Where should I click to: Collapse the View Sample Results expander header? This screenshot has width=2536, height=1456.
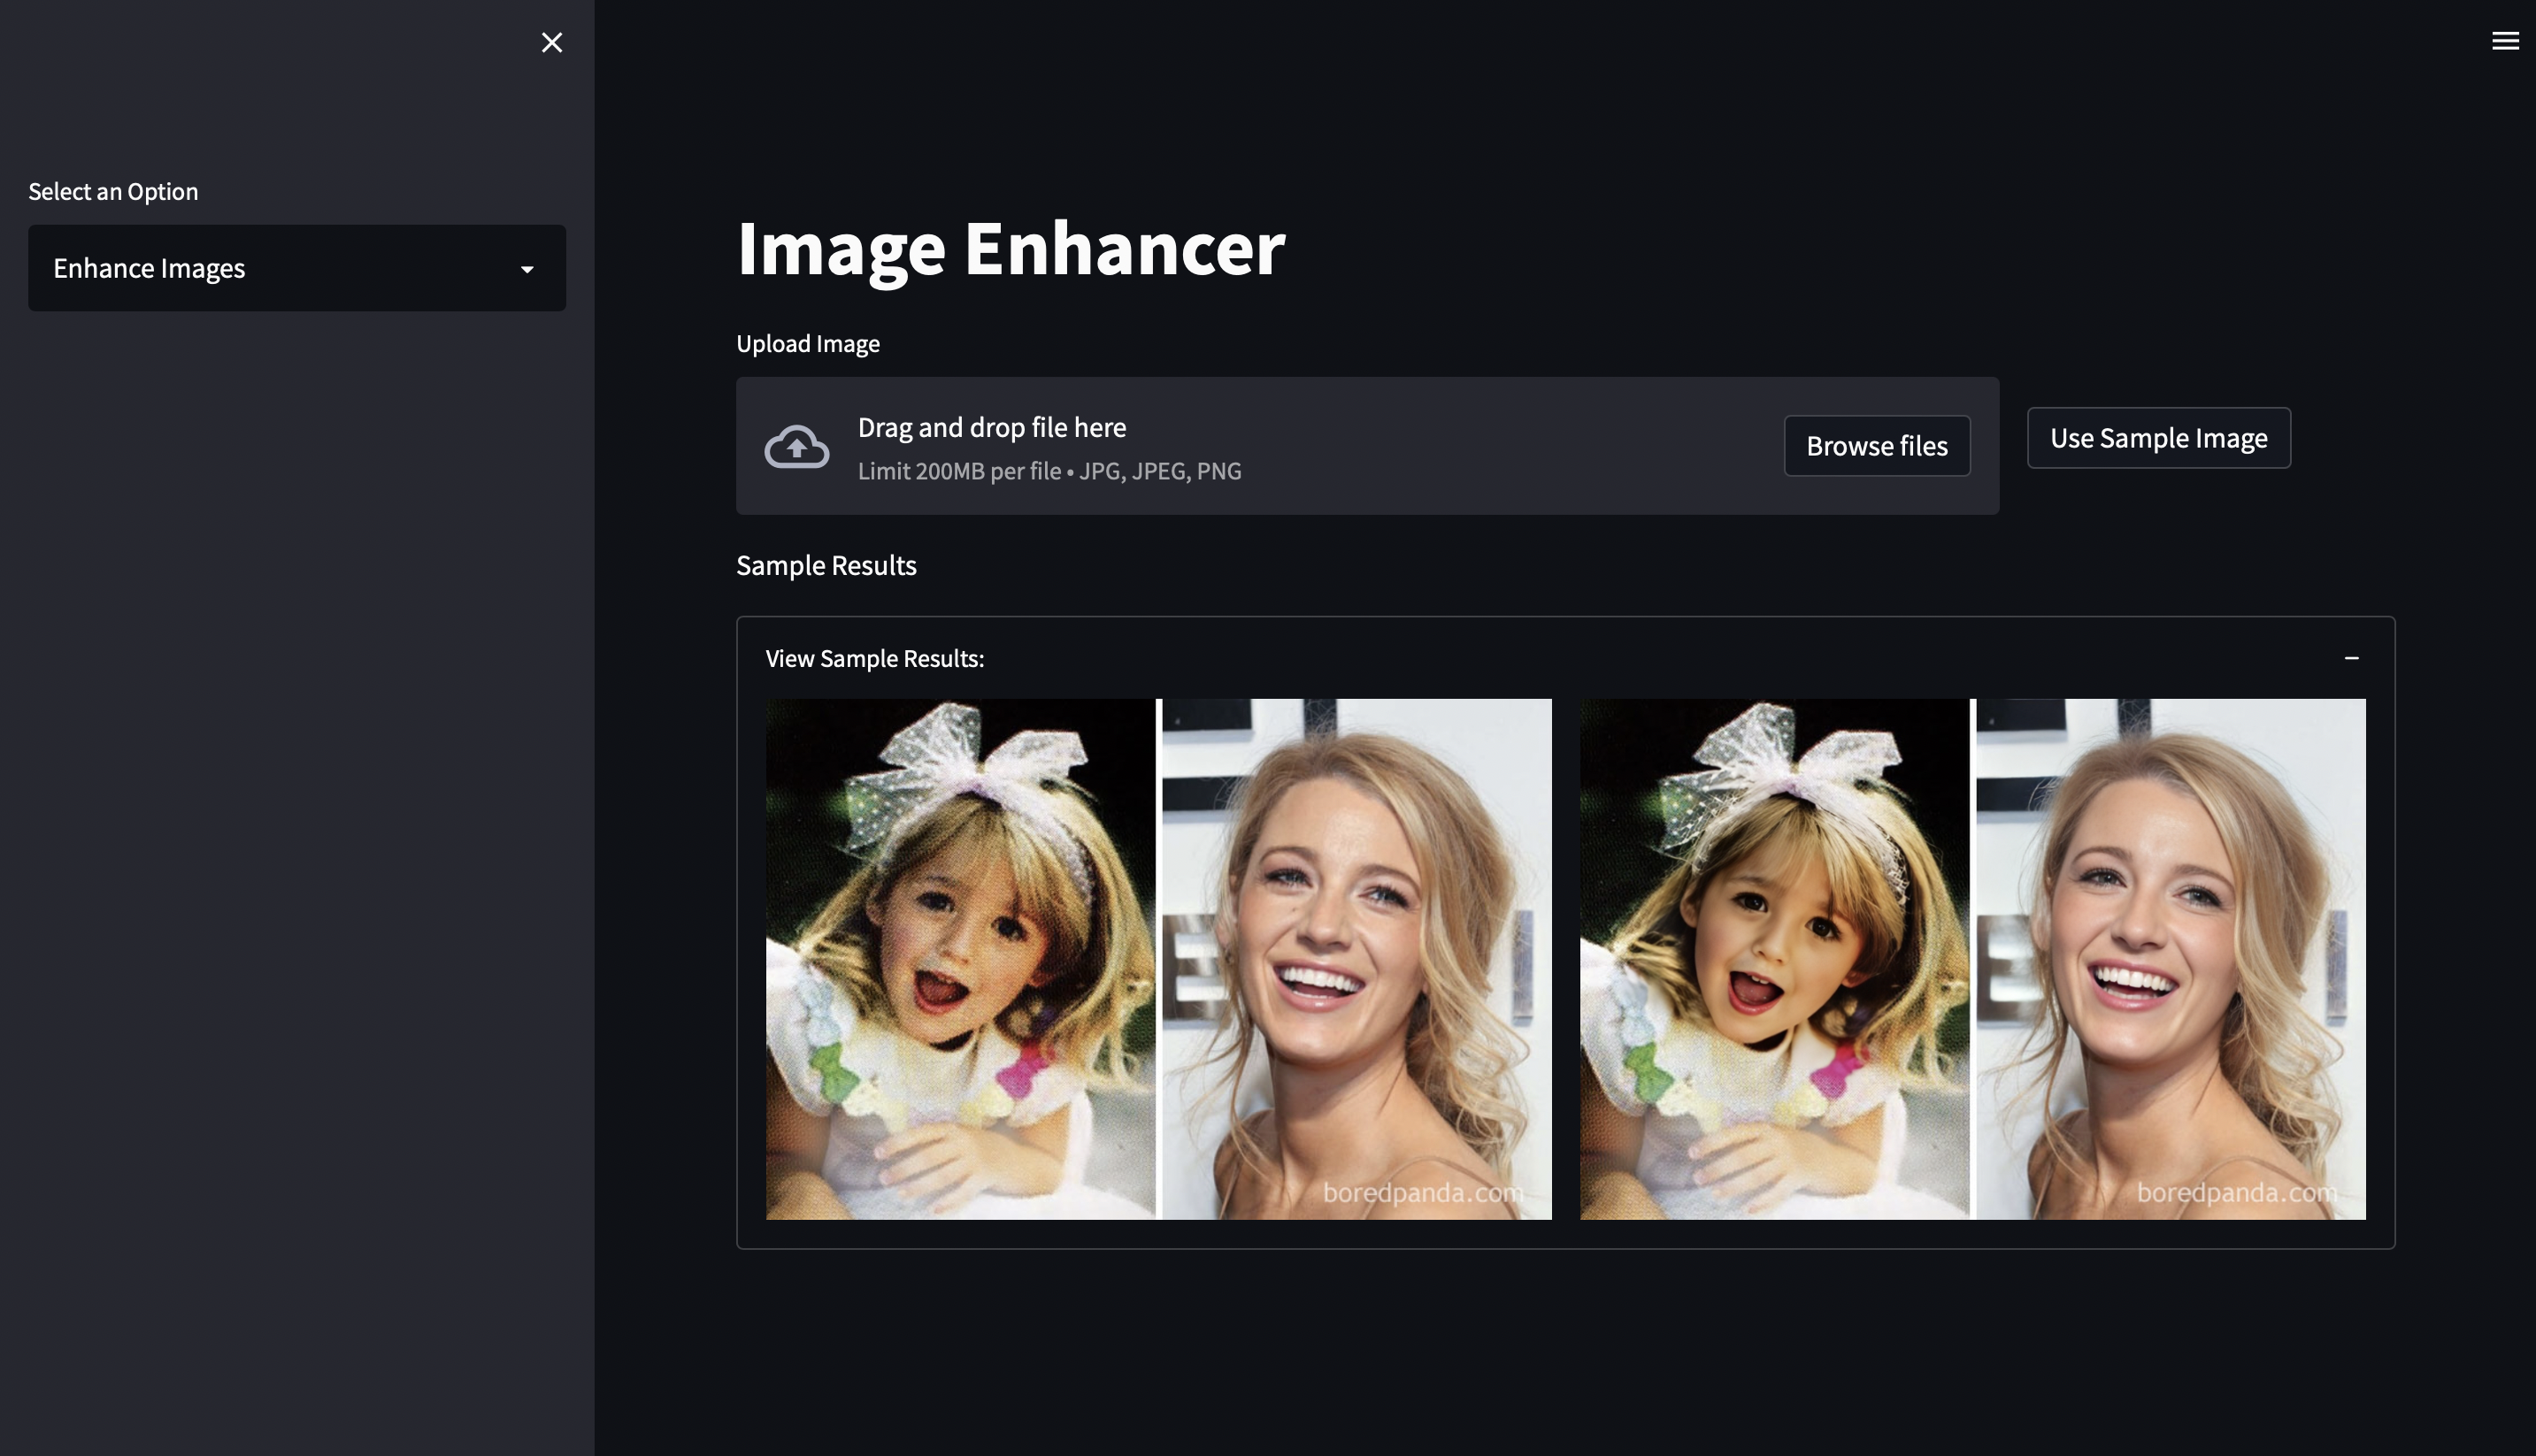pos(874,658)
